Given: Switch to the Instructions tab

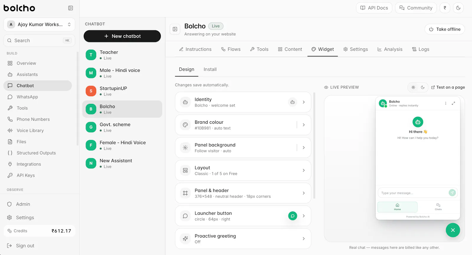Looking at the screenshot, I should coord(195,49).
